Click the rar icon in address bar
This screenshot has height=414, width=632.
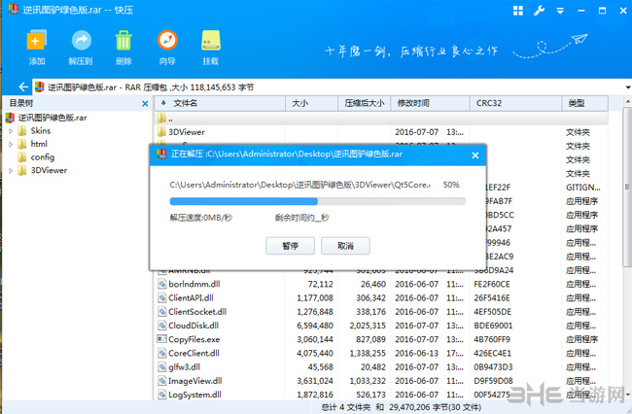click(x=40, y=87)
